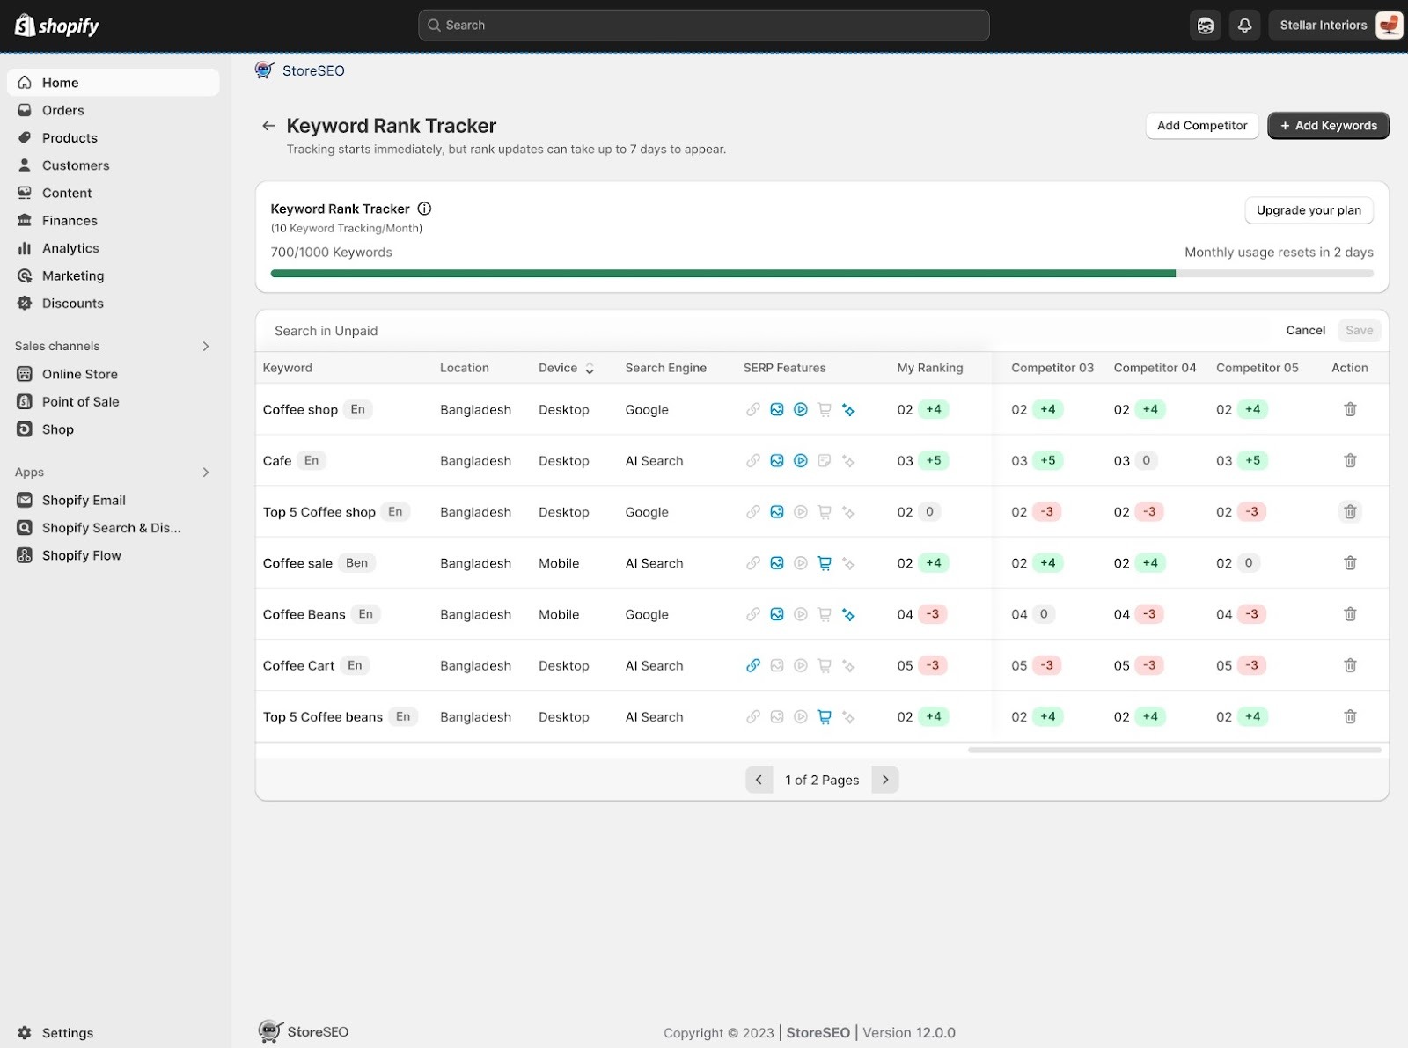This screenshot has width=1408, height=1048.
Task: Expand the Apps section
Action: tap(205, 473)
